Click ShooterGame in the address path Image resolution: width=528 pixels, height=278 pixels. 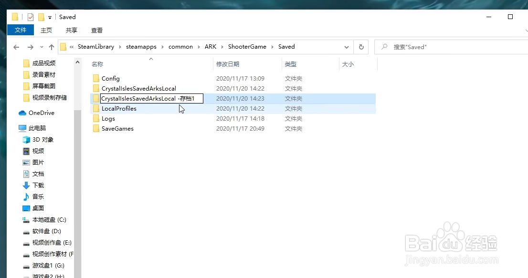pos(247,47)
